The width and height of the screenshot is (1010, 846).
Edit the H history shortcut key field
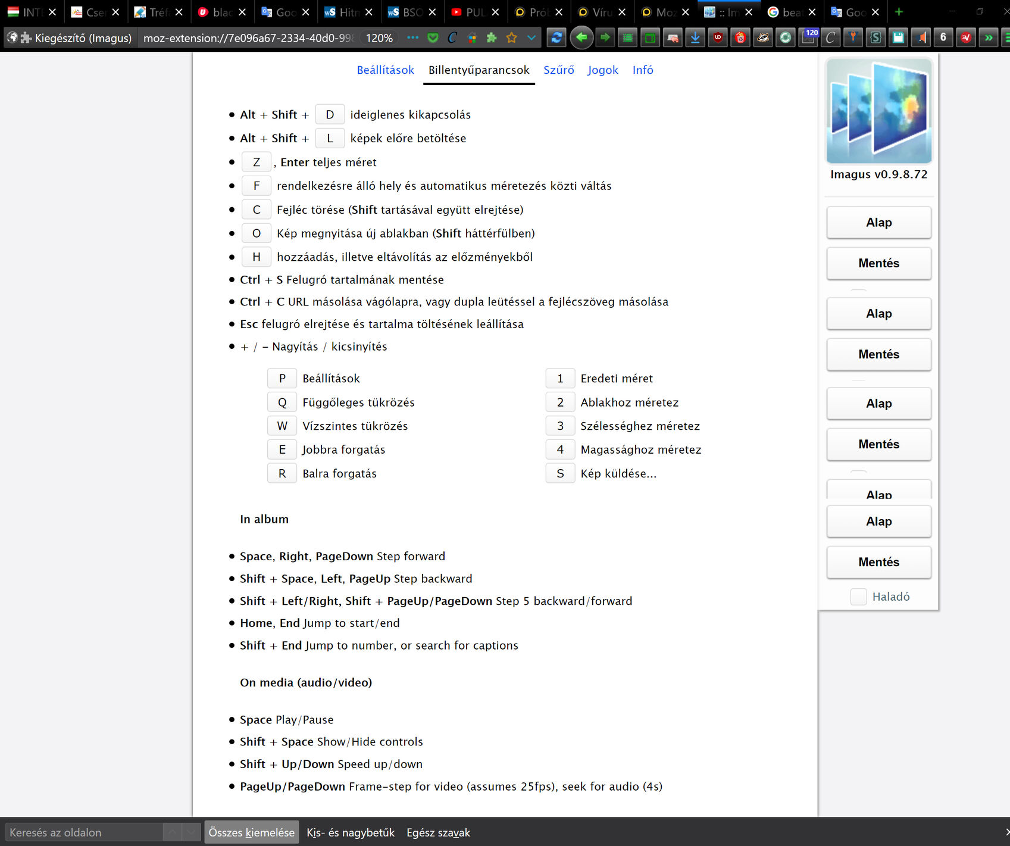coord(257,257)
